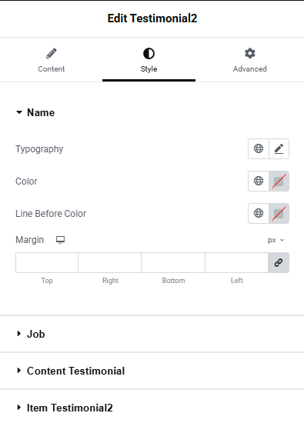This screenshot has height=433, width=304.
Task: Click the Advanced gear icon
Action: point(250,53)
